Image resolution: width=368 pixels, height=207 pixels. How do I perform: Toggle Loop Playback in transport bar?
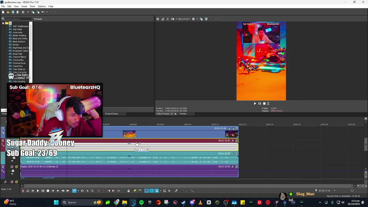(28, 191)
